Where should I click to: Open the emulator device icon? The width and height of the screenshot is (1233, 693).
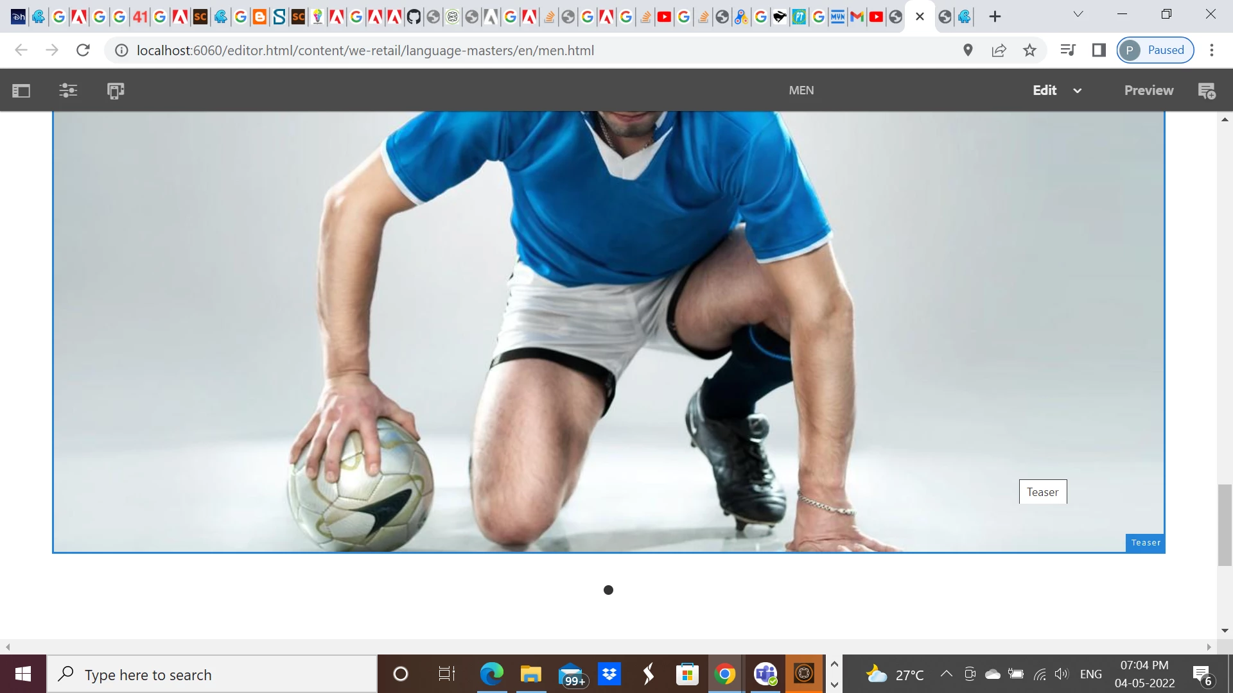tap(116, 90)
